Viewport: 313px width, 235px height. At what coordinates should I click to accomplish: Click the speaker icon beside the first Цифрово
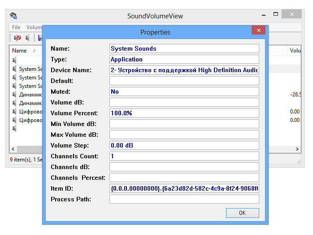pyautogui.click(x=14, y=111)
